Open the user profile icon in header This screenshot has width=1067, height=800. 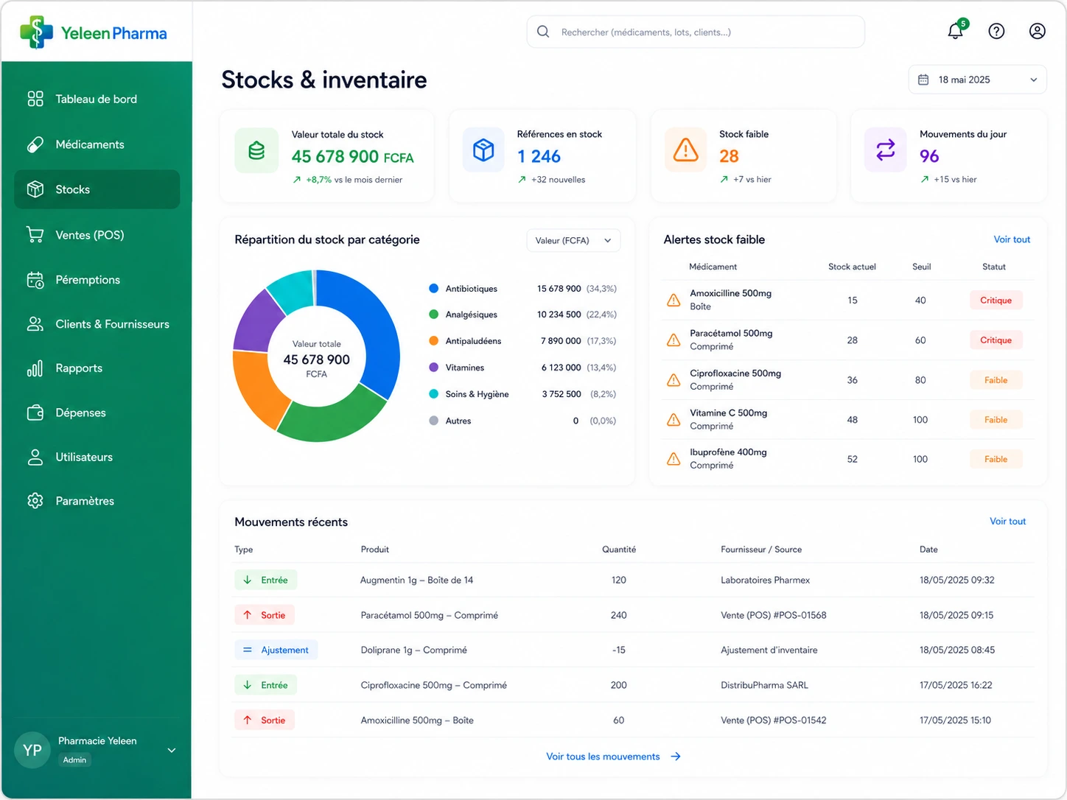(x=1037, y=31)
